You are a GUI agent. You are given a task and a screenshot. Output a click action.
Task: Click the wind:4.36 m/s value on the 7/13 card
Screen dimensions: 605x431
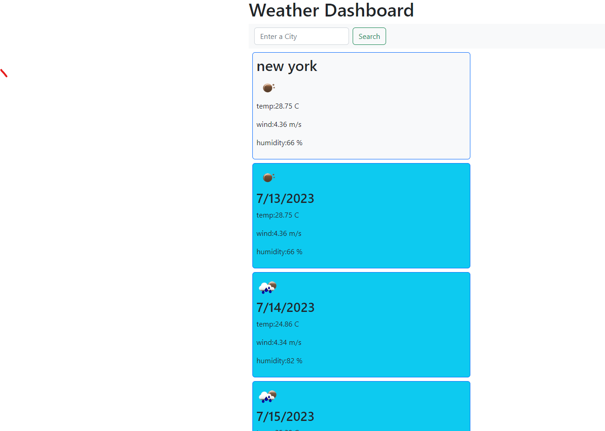[x=279, y=233]
